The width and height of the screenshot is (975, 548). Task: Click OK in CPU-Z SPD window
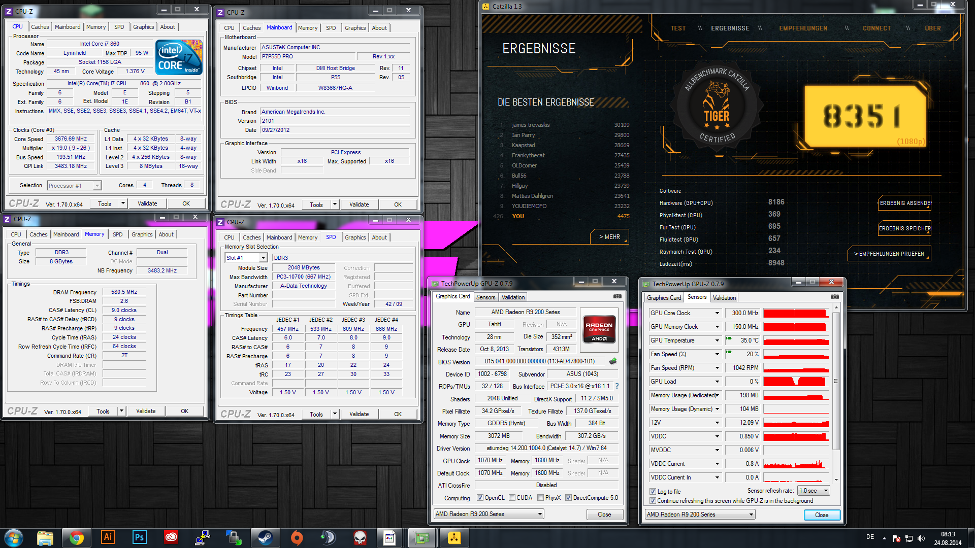[398, 414]
